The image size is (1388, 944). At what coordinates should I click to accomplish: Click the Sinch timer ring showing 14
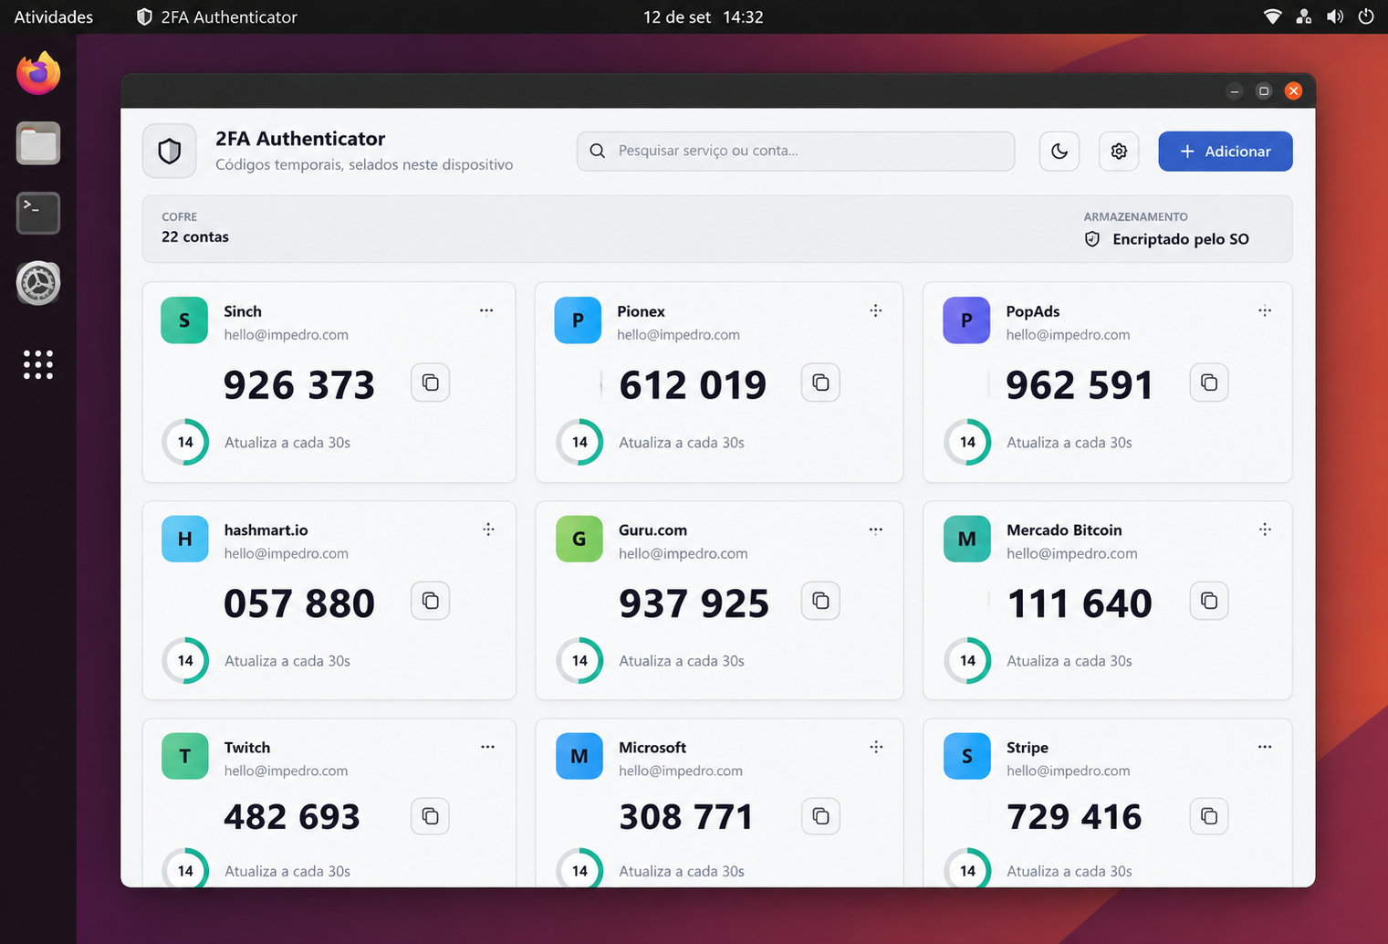(x=185, y=442)
